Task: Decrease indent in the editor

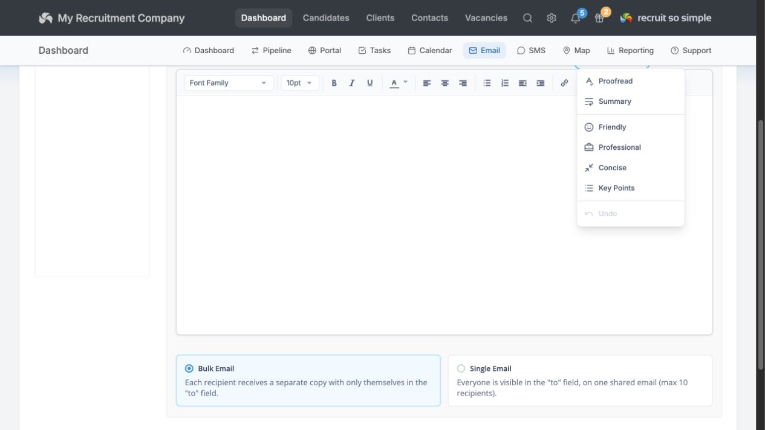Action: 522,83
